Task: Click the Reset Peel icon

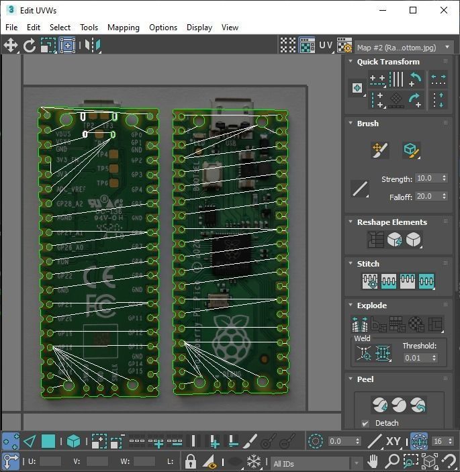Action: 418,405
